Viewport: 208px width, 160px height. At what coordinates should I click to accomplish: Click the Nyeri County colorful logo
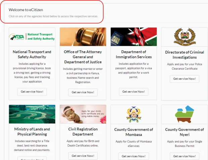185,114
